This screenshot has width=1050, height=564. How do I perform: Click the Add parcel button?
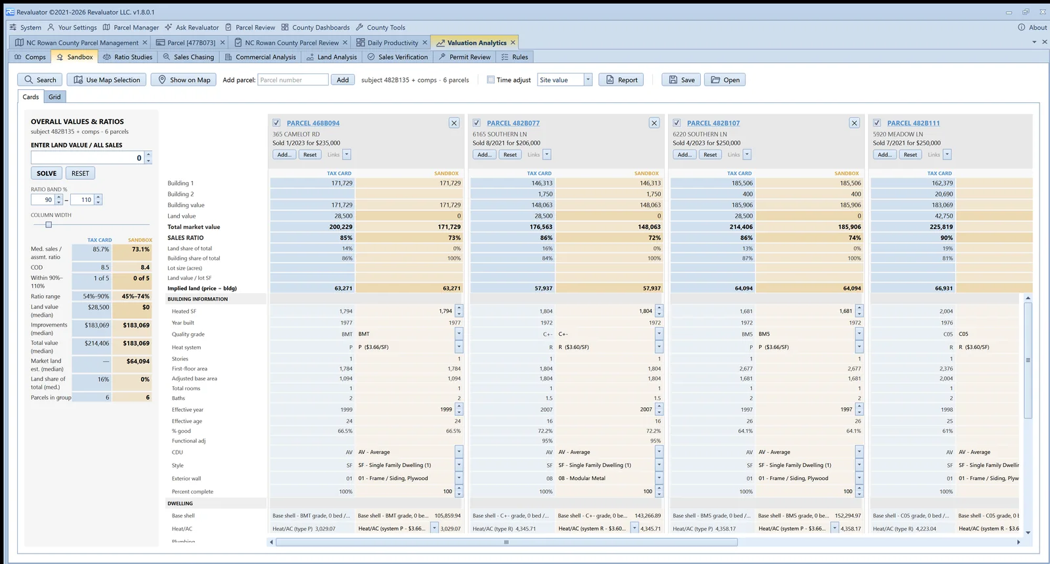[343, 80]
